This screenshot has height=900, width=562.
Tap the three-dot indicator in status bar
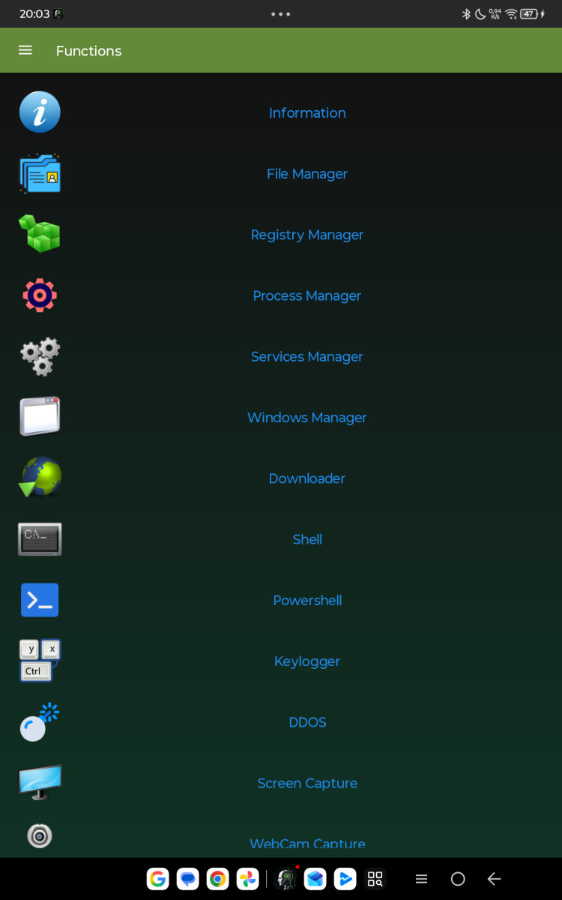[x=281, y=13]
